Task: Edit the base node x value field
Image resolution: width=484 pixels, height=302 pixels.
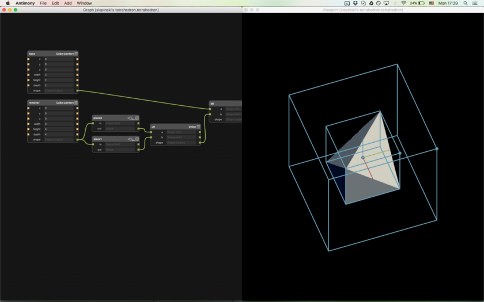Action: [59, 59]
